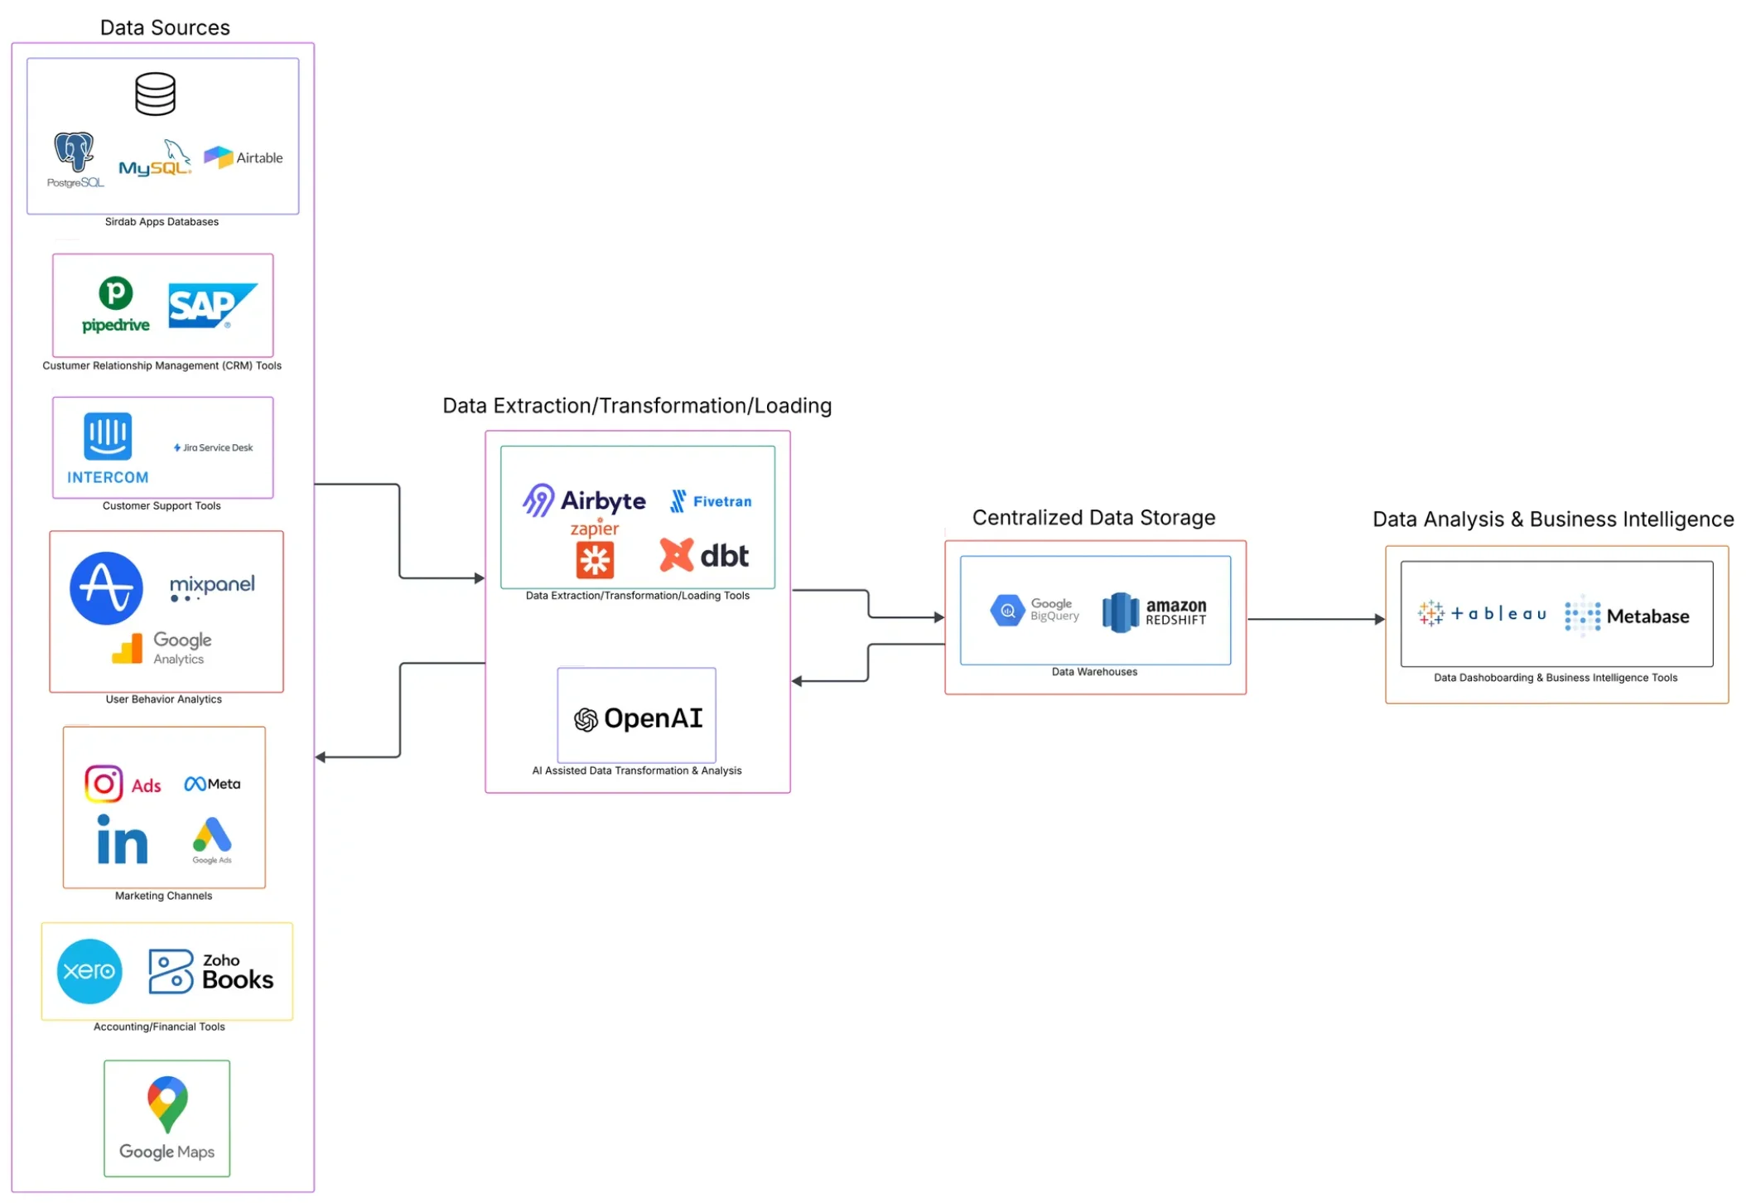Select the 'Sirdab Apps Databases' caption
The width and height of the screenshot is (1751, 1203).
[162, 222]
